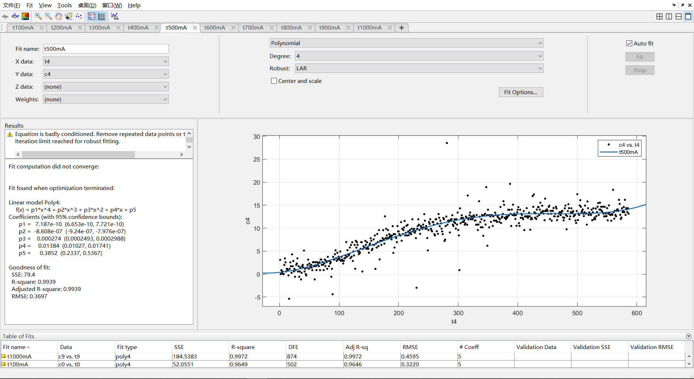Close the t700mA fit tab
Viewport: 694px width, 379px height.
[271, 28]
